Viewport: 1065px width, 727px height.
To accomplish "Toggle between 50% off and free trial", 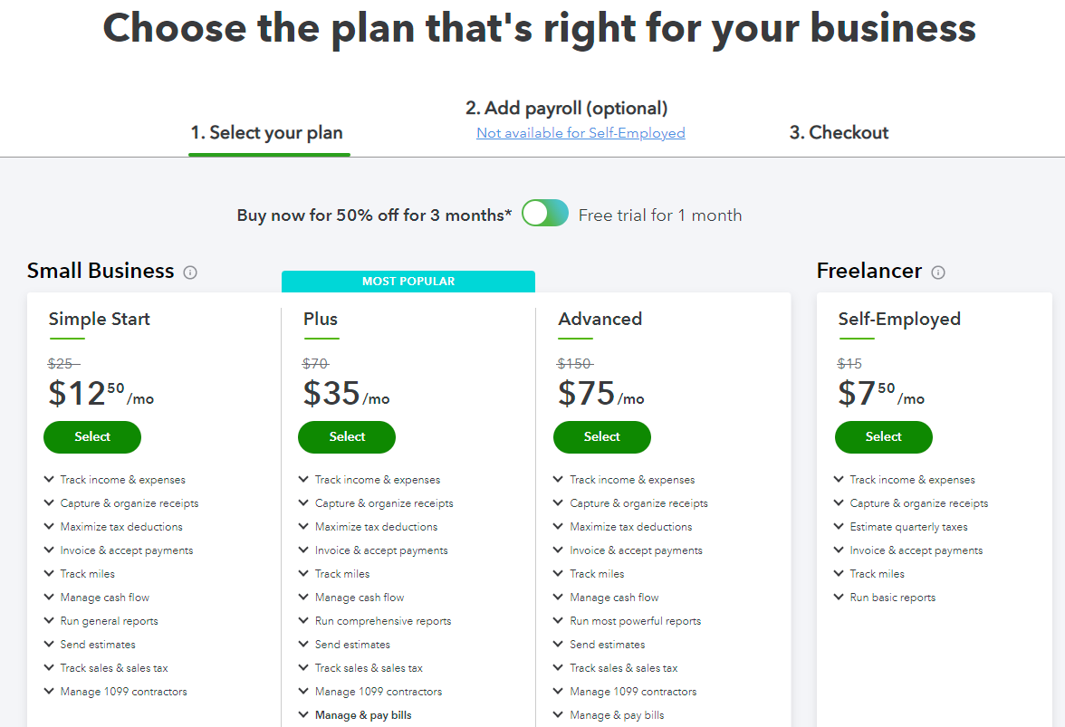I will coord(545,214).
